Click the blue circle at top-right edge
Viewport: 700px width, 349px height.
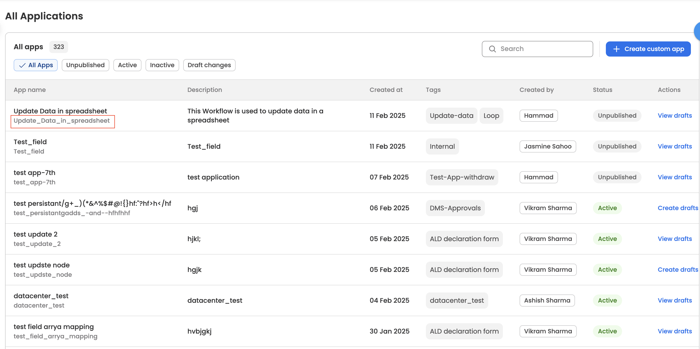(697, 31)
